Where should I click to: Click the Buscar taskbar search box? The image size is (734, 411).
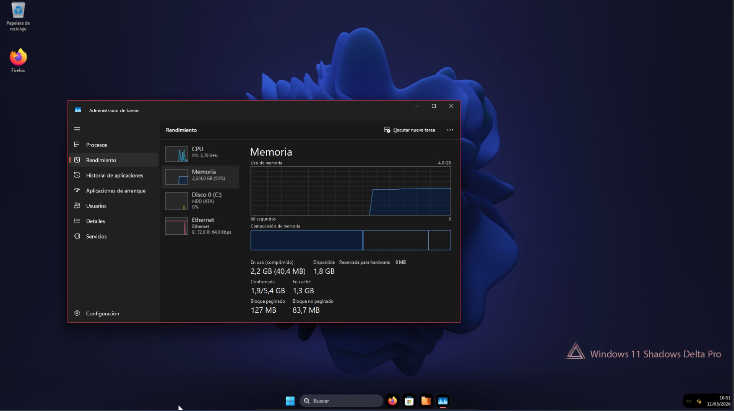(342, 401)
